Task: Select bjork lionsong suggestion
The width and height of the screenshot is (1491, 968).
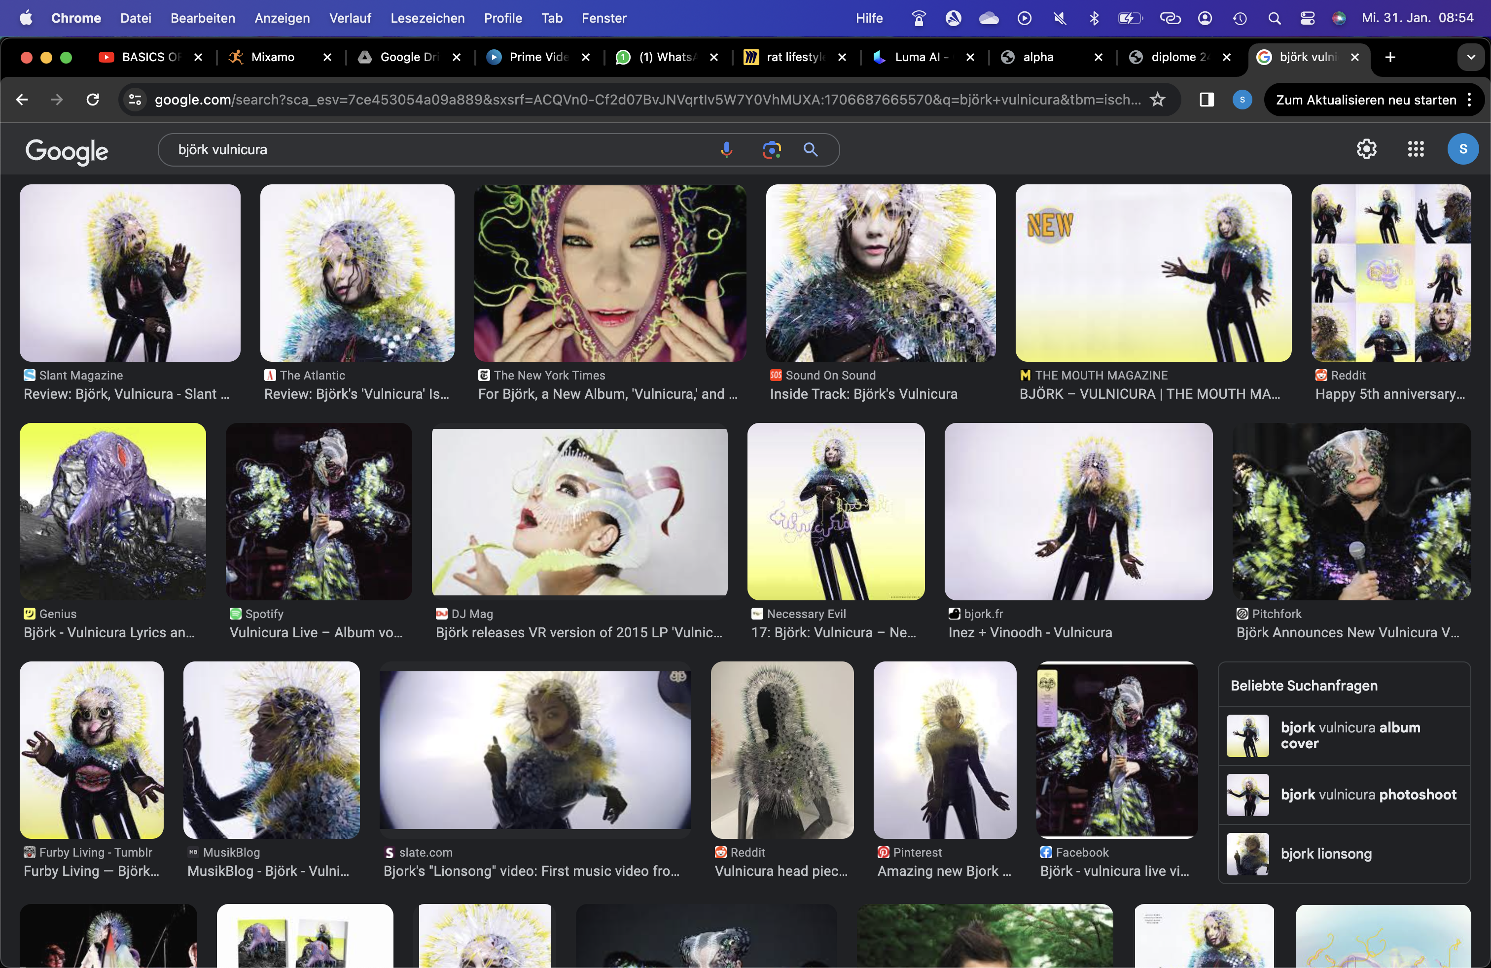Action: pyautogui.click(x=1344, y=854)
